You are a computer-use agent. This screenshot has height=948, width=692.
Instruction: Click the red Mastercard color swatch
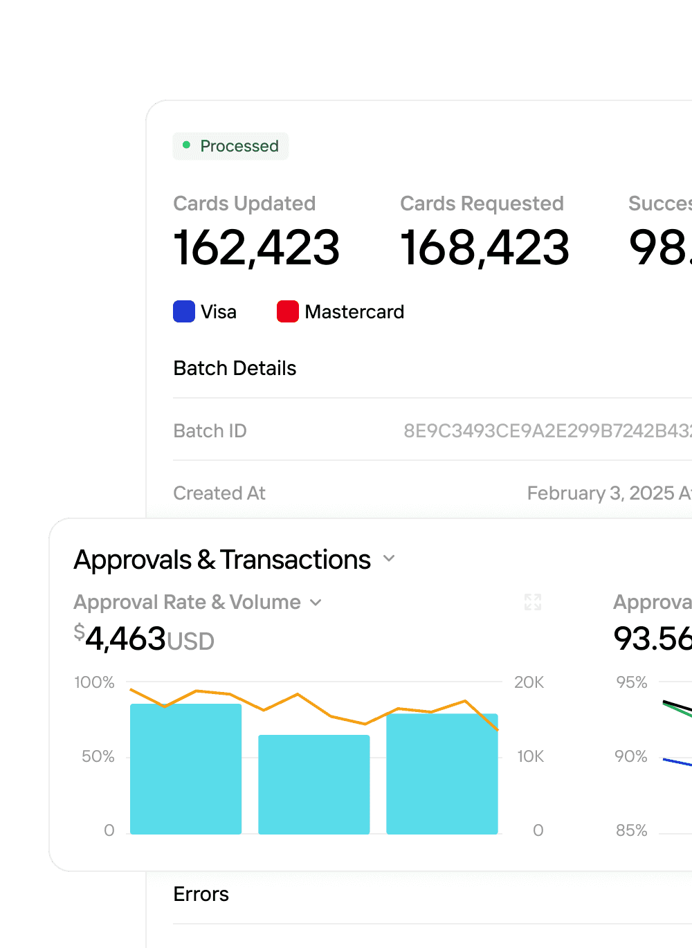pos(288,311)
